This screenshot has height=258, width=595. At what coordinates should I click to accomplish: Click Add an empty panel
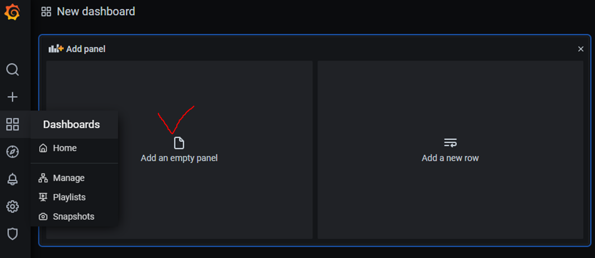tap(179, 158)
